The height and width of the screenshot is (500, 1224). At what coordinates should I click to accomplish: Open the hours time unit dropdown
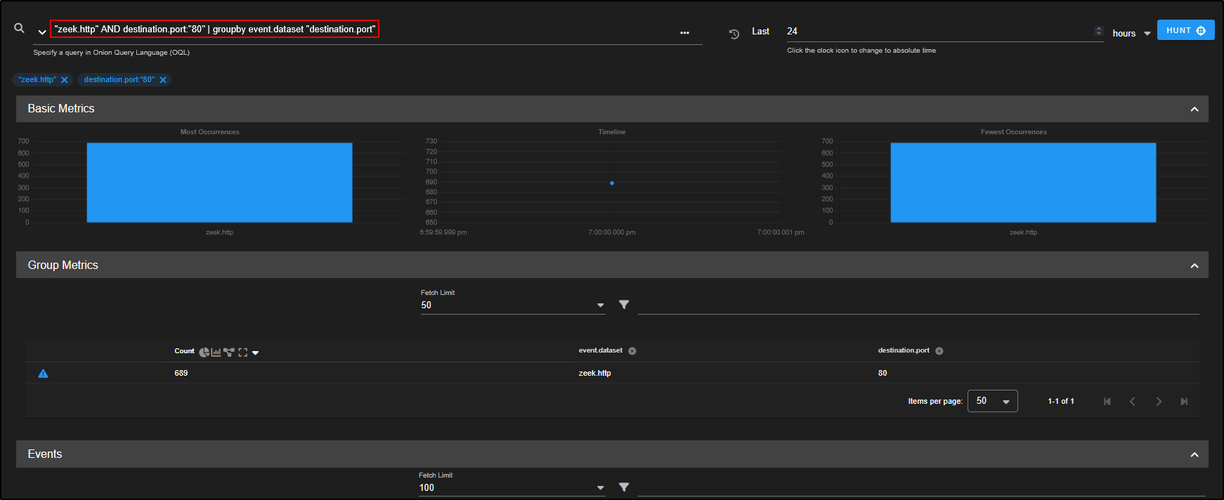coord(1131,34)
